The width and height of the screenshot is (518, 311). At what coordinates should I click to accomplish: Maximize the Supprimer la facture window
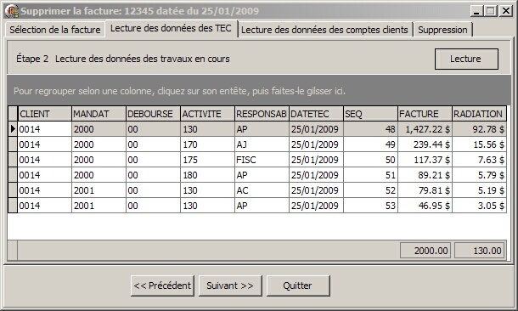[491, 11]
